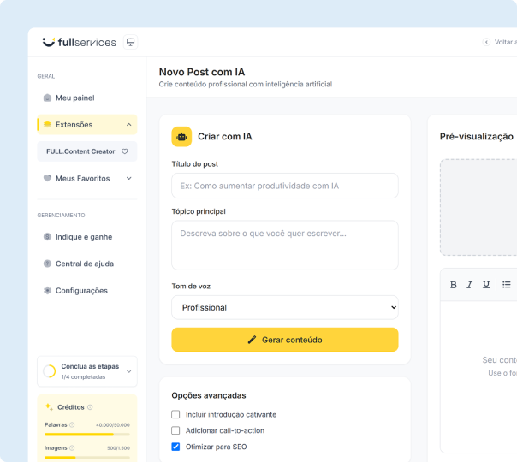Image resolution: width=517 pixels, height=462 pixels.
Task: Click the monitor icon beside fullservices logo
Action: (x=130, y=42)
